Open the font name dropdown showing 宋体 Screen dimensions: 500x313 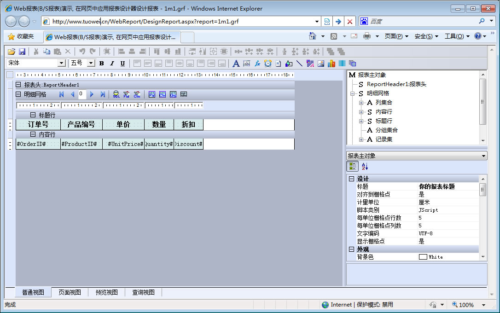pos(61,64)
